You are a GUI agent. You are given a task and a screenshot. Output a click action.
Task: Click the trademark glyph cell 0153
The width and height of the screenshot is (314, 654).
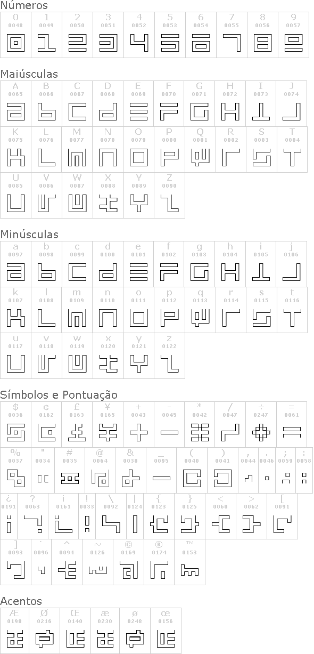tap(189, 562)
